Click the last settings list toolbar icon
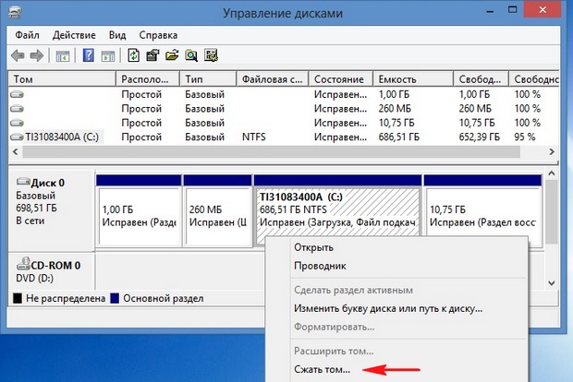573x382 pixels. 211,55
